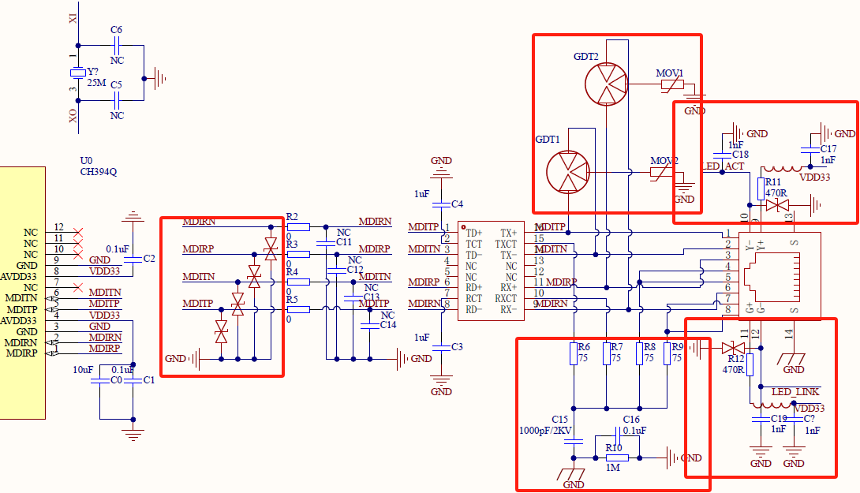Click the RJ45 jack connector symbol
Screen dimensions: 860x493
(x=780, y=276)
